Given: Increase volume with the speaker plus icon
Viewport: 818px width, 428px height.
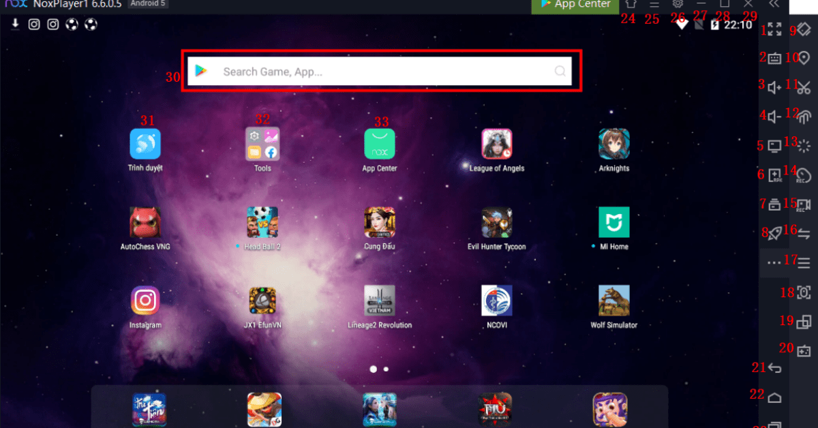Looking at the screenshot, I should pos(774,87).
